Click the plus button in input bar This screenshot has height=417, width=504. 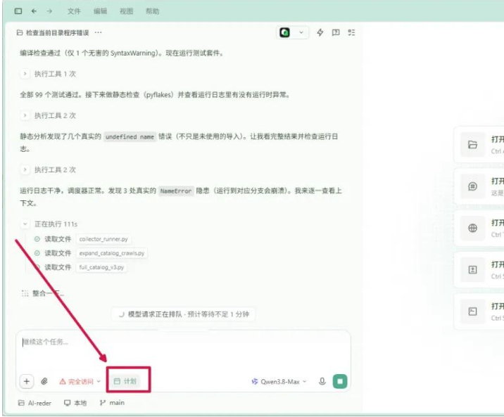click(x=27, y=381)
